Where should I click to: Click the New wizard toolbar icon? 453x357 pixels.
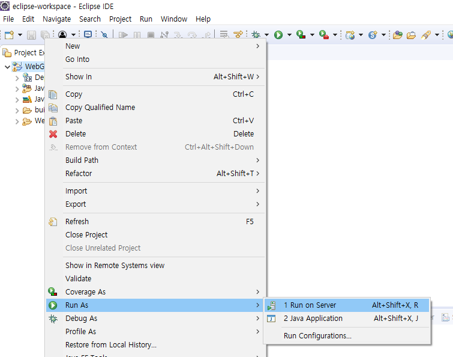coord(9,35)
